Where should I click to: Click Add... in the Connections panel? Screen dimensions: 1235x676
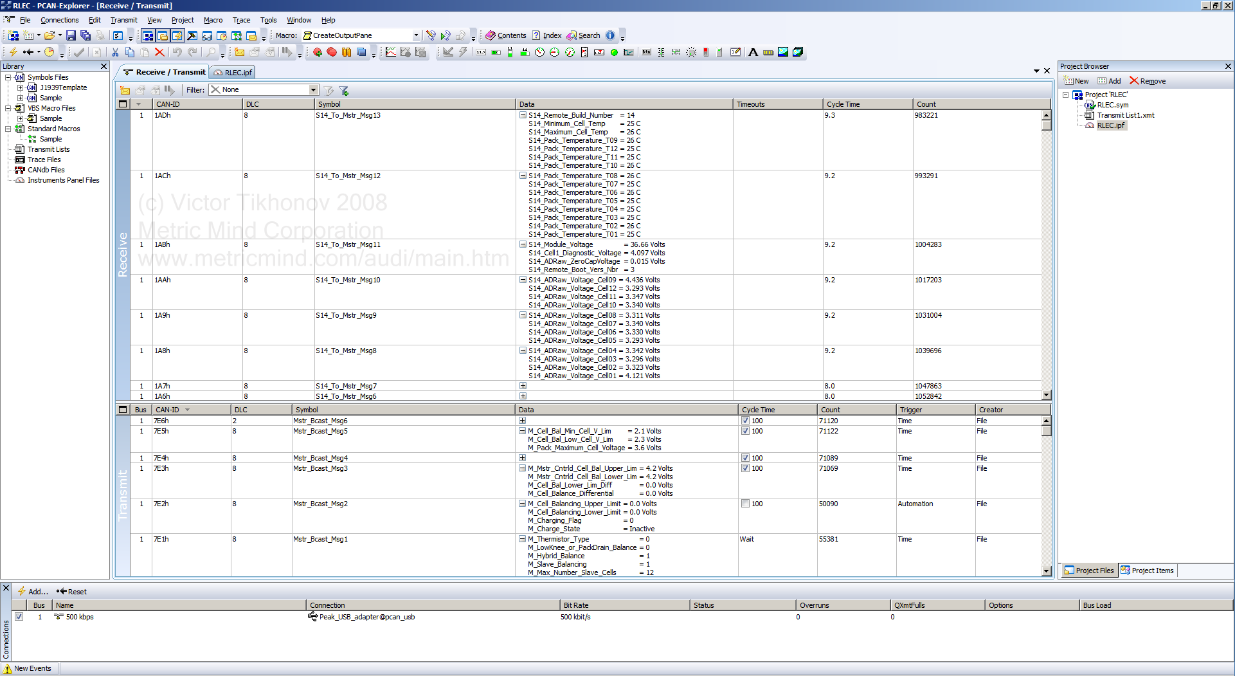tap(33, 592)
